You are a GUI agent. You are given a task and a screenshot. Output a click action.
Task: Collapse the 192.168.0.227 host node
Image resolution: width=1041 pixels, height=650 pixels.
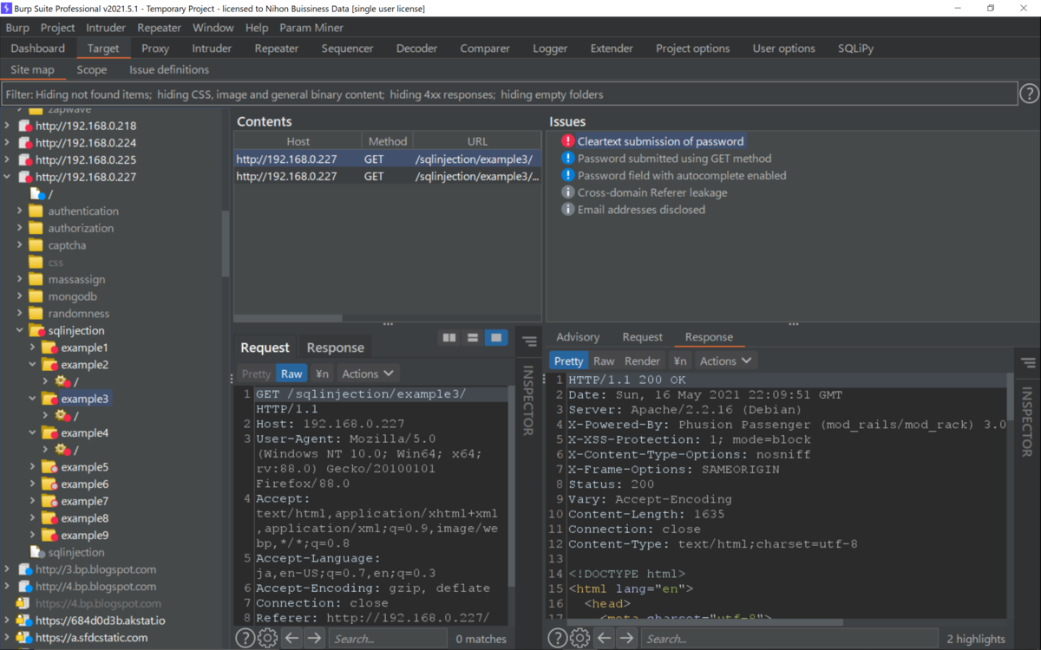[x=7, y=177]
